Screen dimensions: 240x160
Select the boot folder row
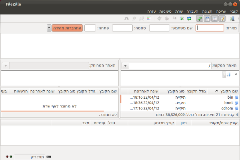pyautogui.click(x=180, y=103)
